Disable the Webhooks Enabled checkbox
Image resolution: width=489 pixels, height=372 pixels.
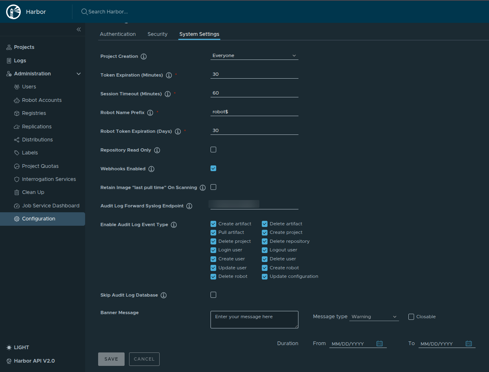click(213, 168)
